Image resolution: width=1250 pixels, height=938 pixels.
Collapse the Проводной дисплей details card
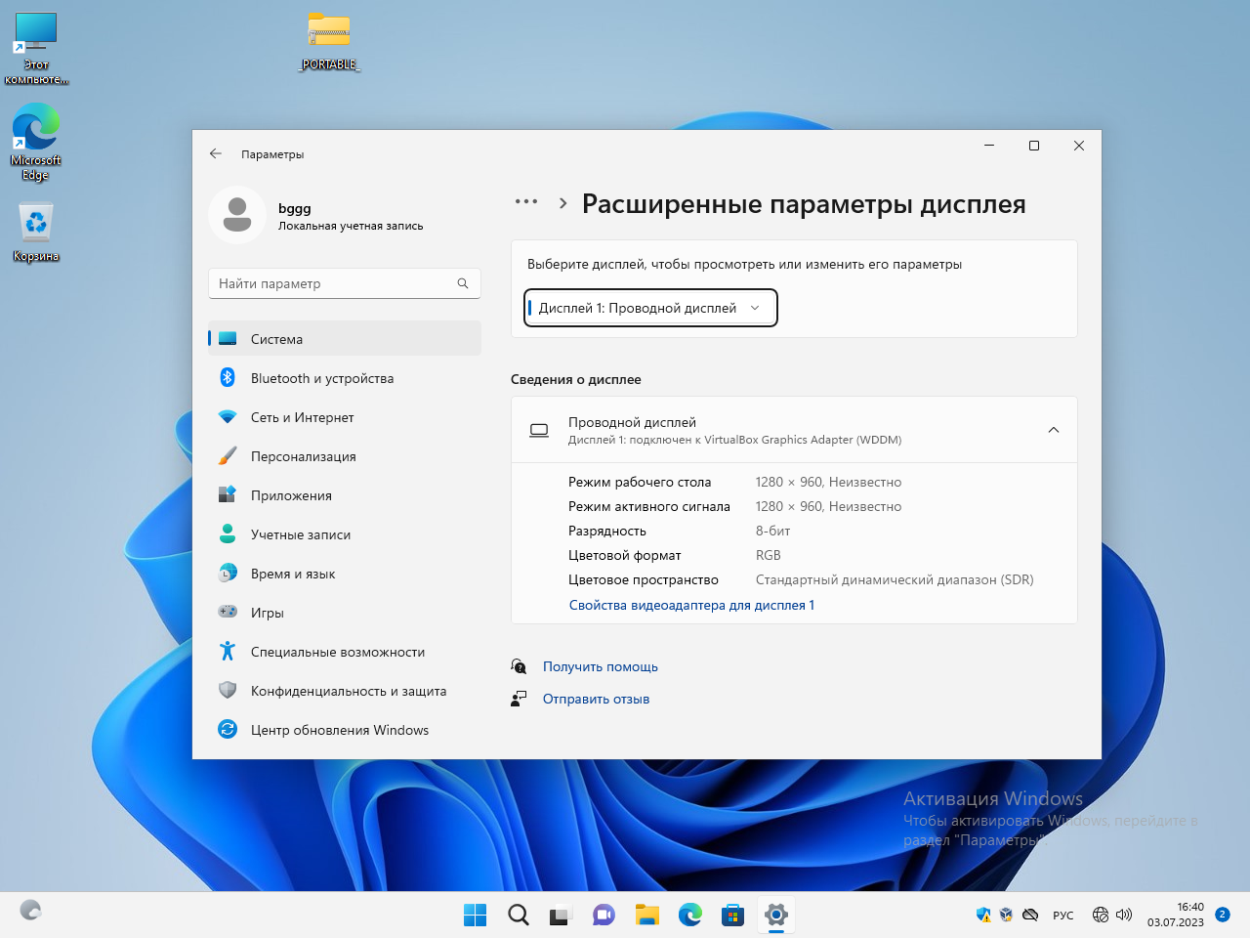[1054, 430]
